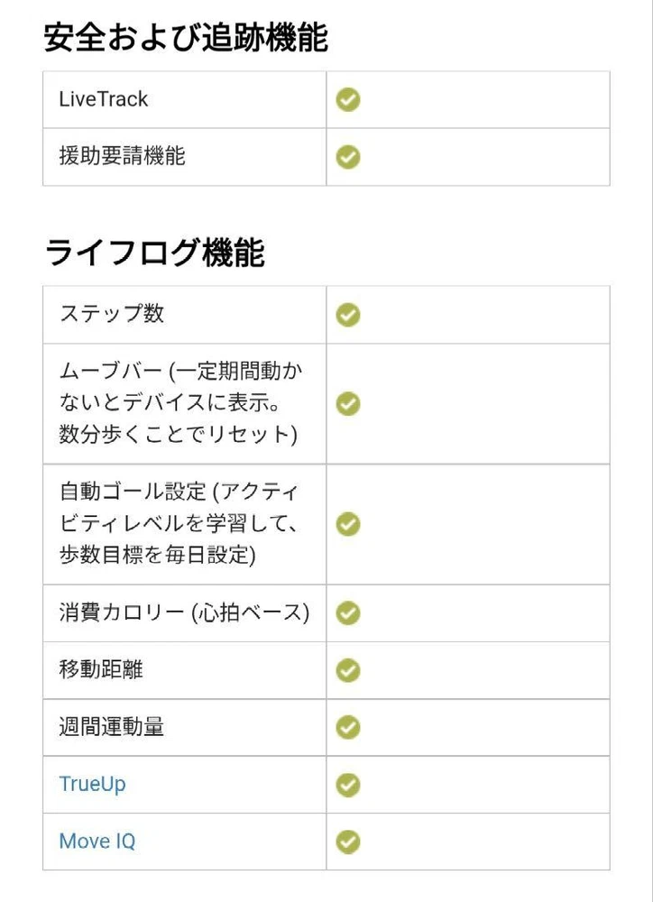Click the LiveTrack row checkmark icon
This screenshot has width=653, height=902.
[348, 99]
